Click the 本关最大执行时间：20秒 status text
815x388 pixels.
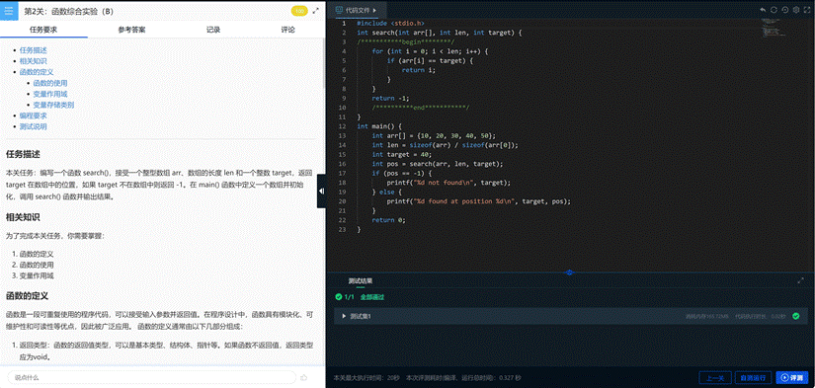(x=367, y=377)
